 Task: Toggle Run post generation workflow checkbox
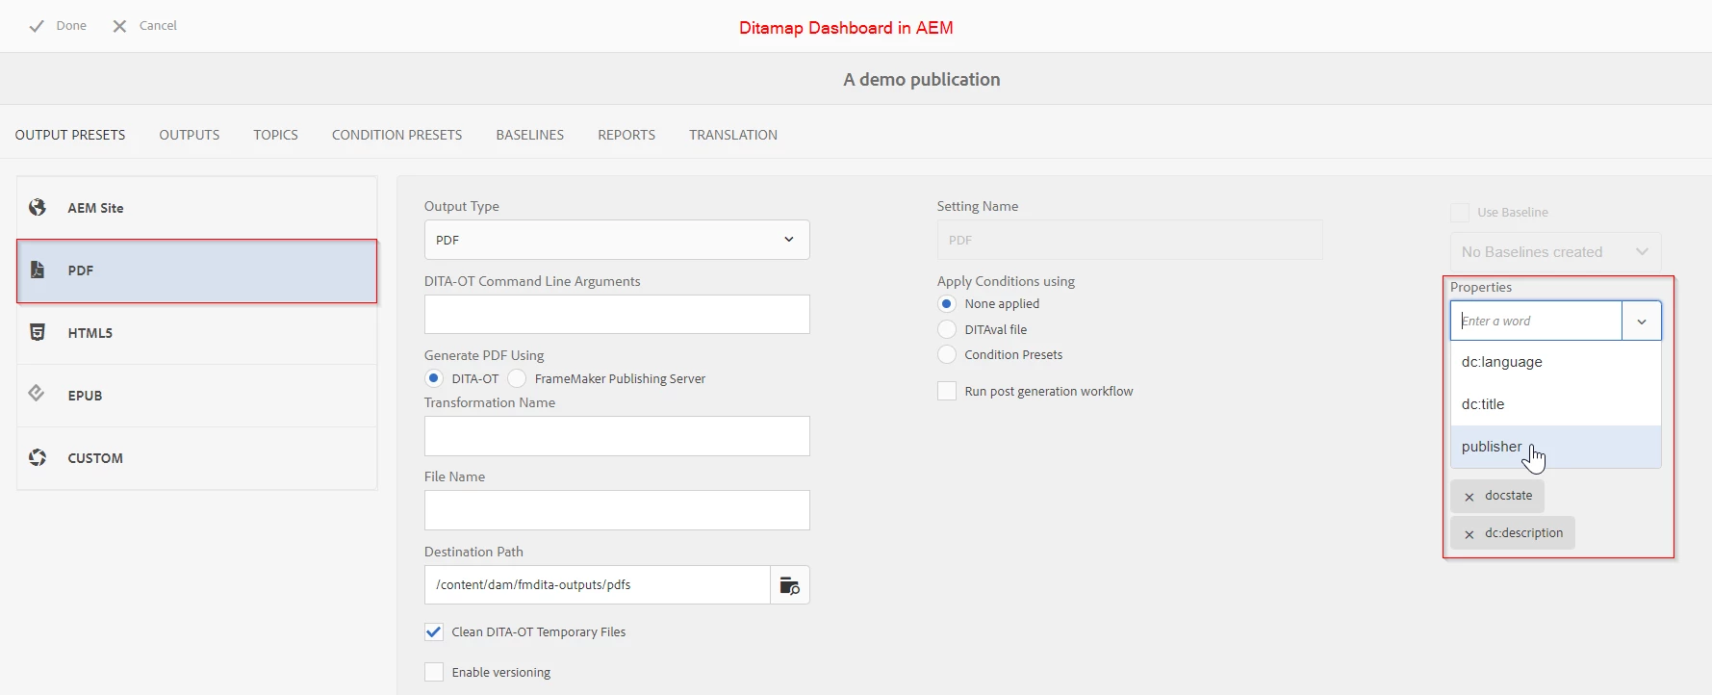(947, 391)
